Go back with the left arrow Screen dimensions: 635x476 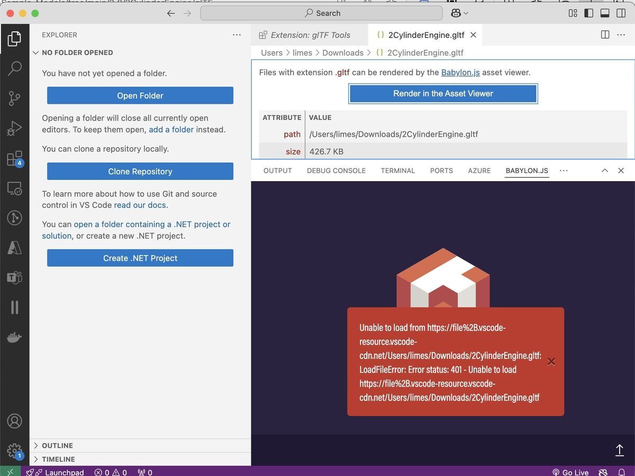point(170,13)
